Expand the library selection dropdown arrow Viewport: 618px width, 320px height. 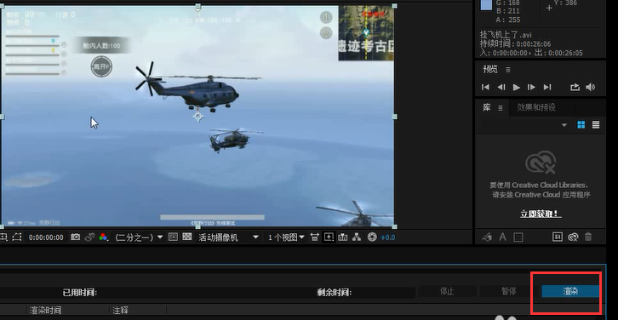tap(564, 125)
